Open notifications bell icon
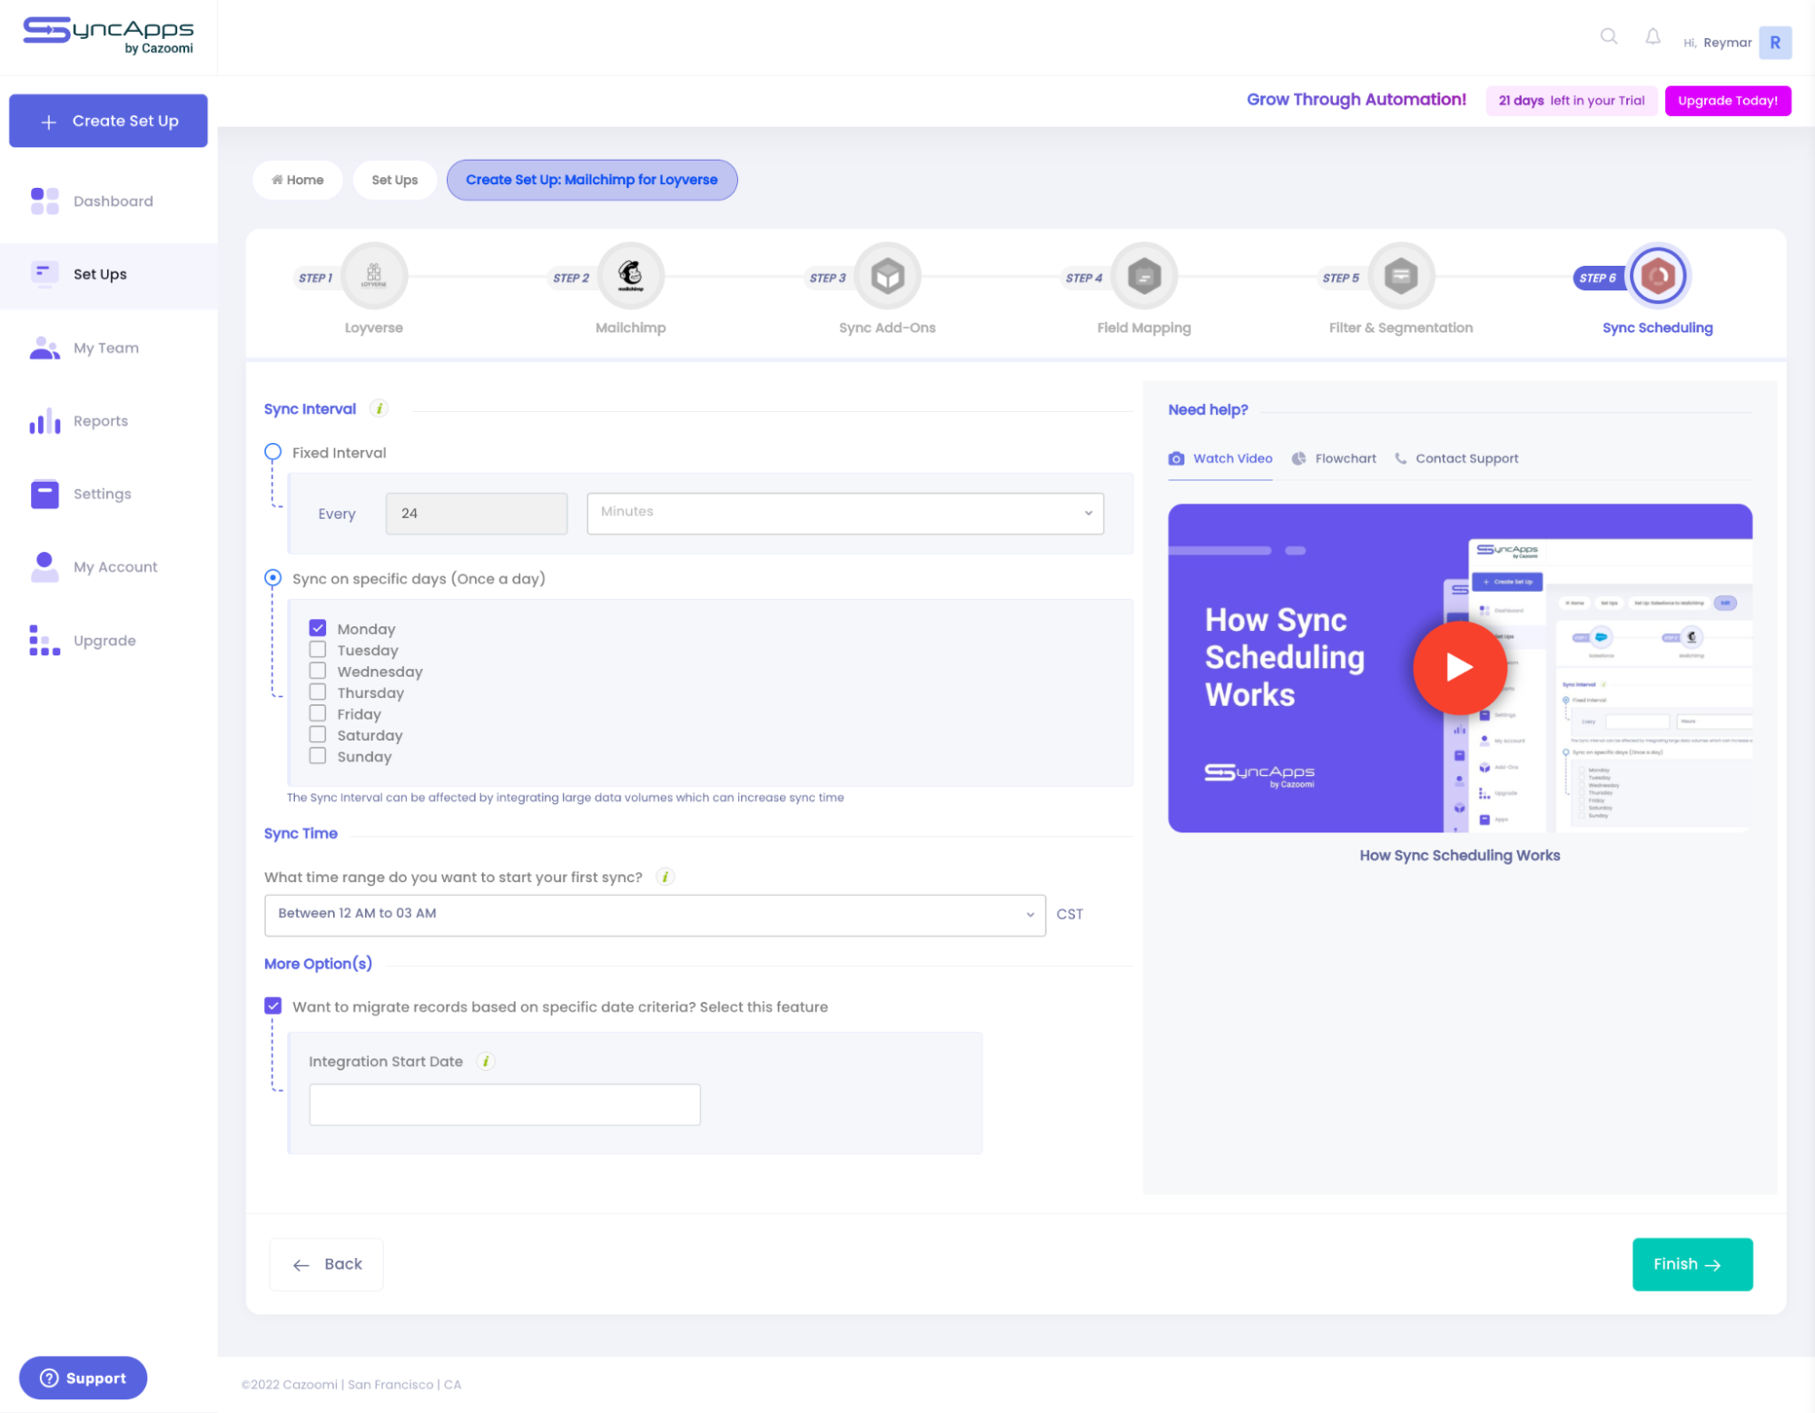Viewport: 1815px width, 1413px height. (x=1652, y=36)
